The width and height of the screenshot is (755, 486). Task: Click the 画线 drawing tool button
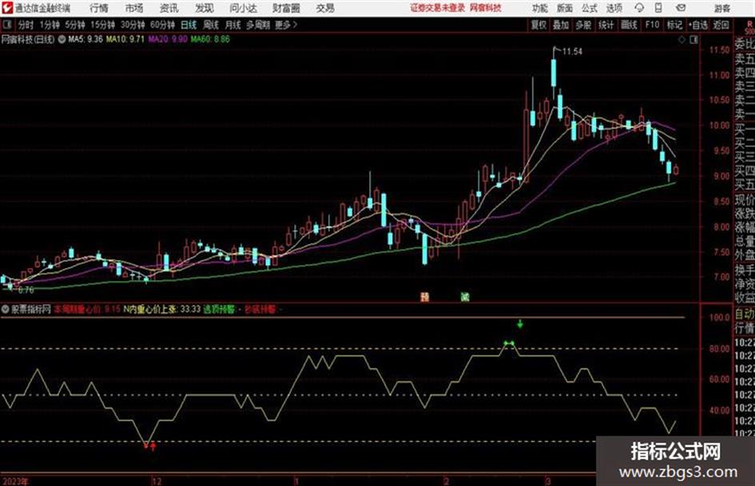(629, 25)
